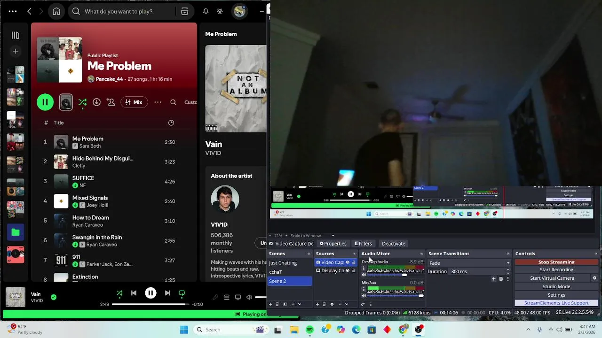Go to Spotify Home

[x=56, y=11]
